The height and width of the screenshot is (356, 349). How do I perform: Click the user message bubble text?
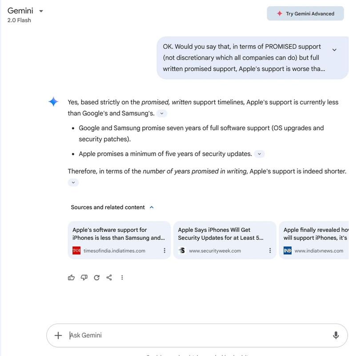point(244,58)
